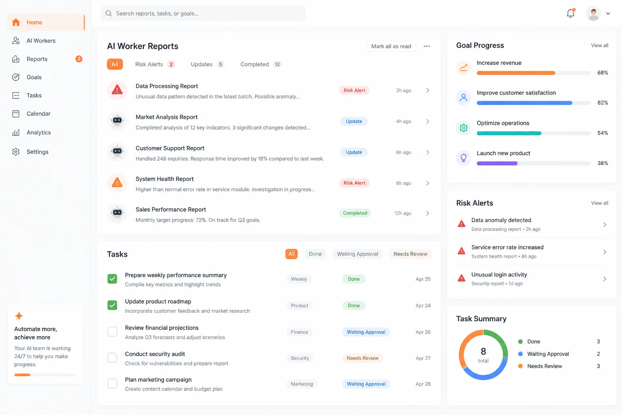Tick the Plan marketing campaign checkbox
Screen dimensions: 622x415
tap(112, 383)
